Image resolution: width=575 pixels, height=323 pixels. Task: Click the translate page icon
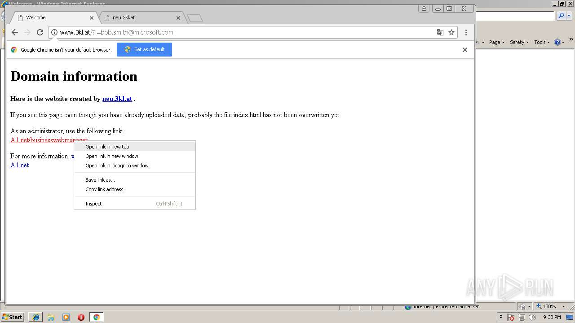[440, 32]
